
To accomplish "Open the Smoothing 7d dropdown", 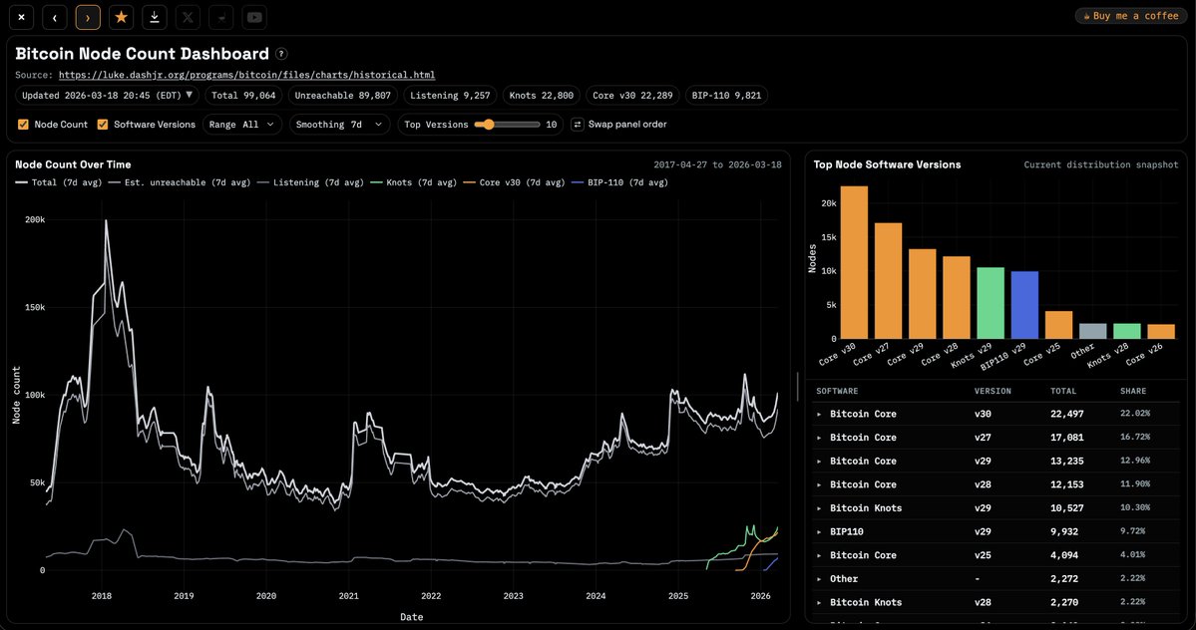I will tap(339, 125).
